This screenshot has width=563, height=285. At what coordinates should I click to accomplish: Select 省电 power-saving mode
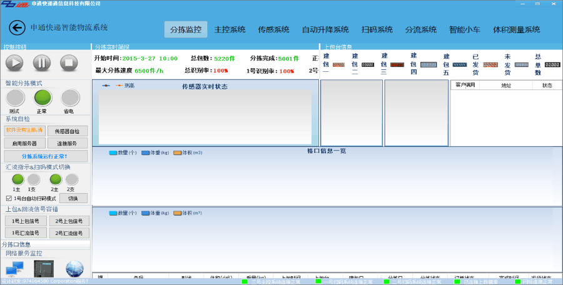[70, 98]
